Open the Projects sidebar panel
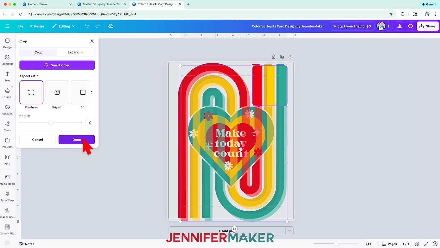The width and height of the screenshot is (440, 248). [x=7, y=143]
